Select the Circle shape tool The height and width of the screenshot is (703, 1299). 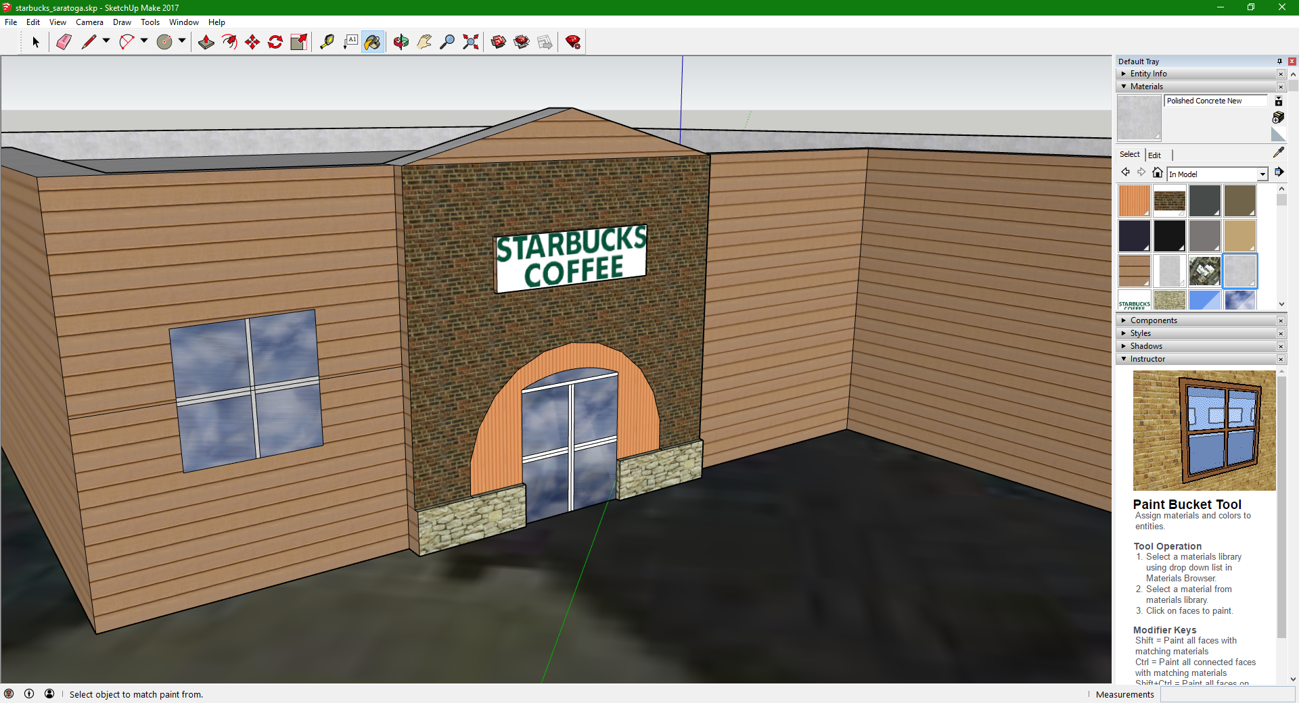tap(164, 42)
